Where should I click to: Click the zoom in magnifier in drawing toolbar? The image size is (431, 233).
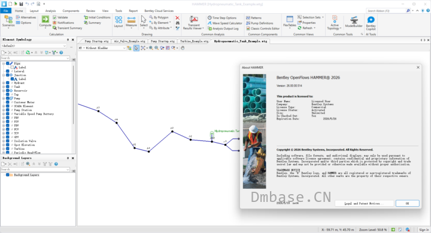pyautogui.click(x=151, y=48)
